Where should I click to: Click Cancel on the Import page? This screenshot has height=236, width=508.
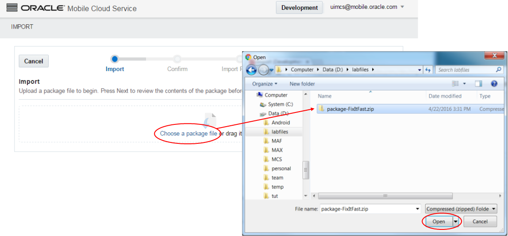(34, 61)
